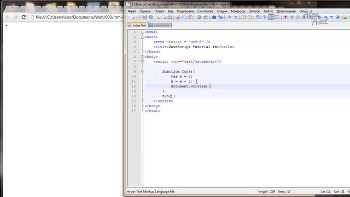Copy selection using the Copy icon

184,17
